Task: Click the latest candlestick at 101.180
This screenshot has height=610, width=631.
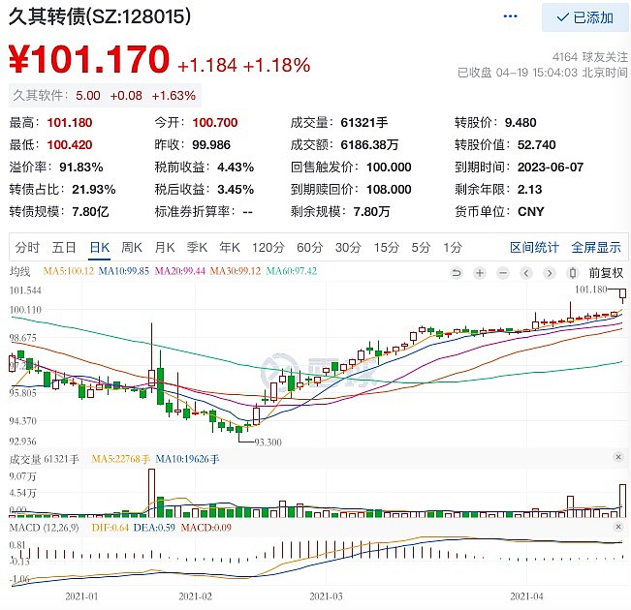Action: click(622, 295)
